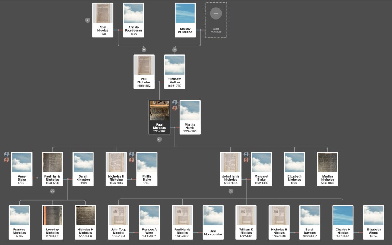392x245 pixels.
Task: Collapse the chevron under Paul Harris Nicholas
Action: coord(52,191)
